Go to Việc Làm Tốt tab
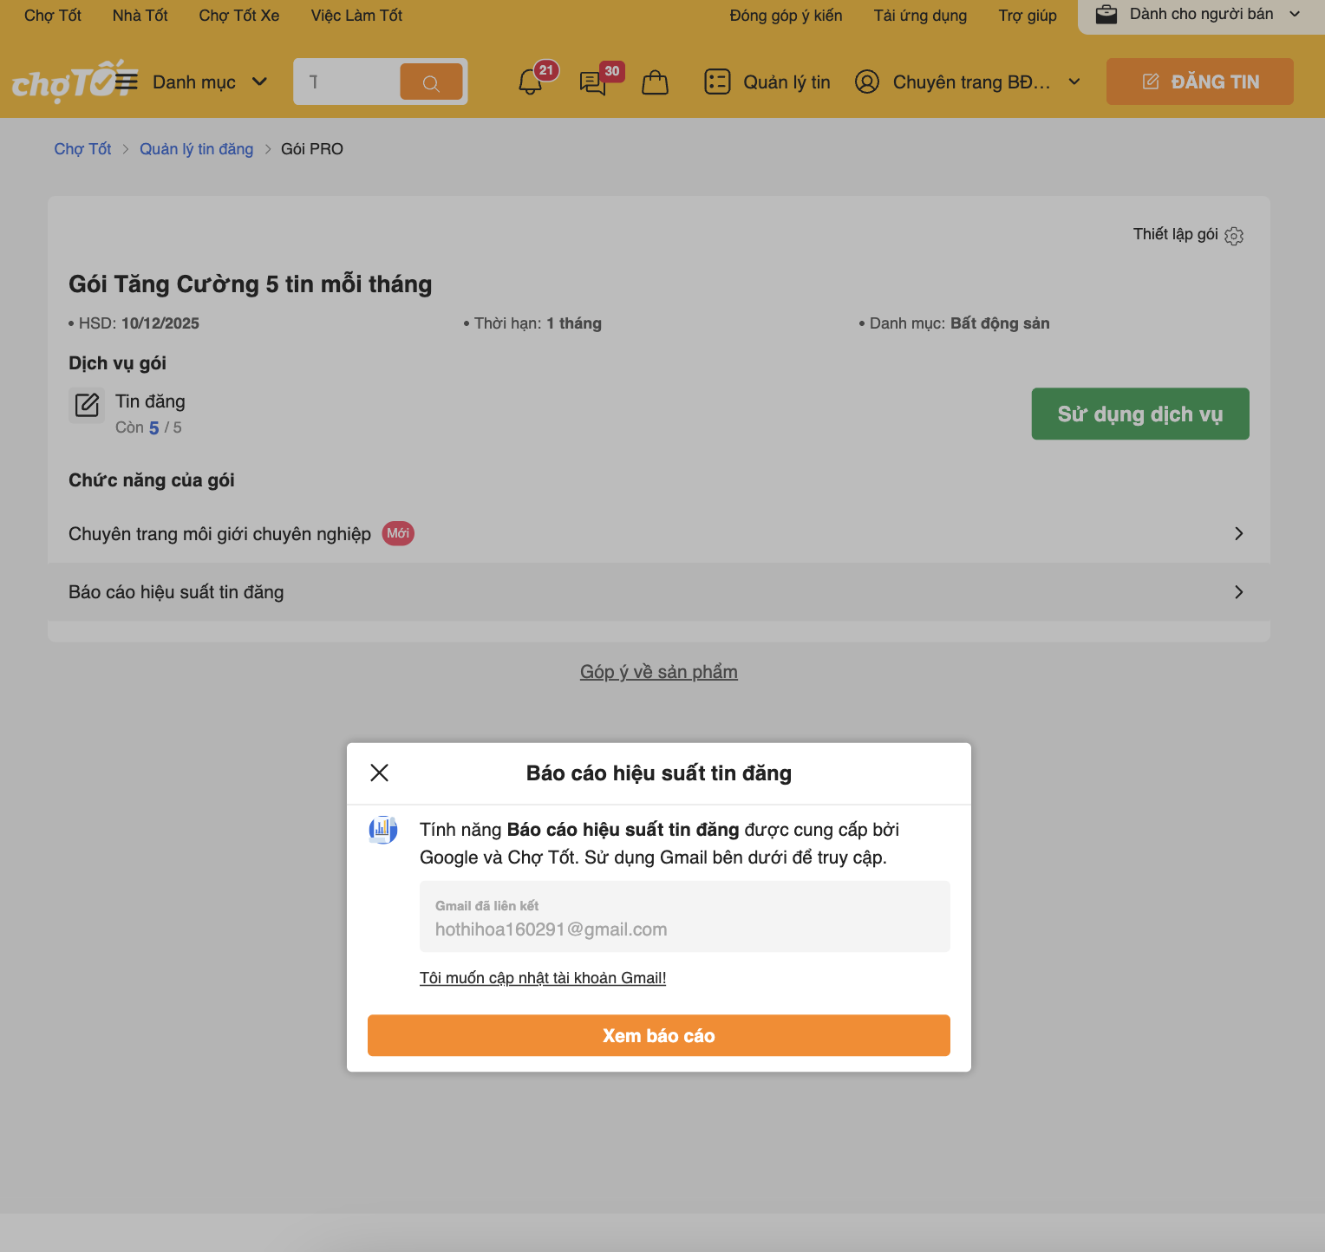This screenshot has width=1325, height=1252. (x=356, y=16)
